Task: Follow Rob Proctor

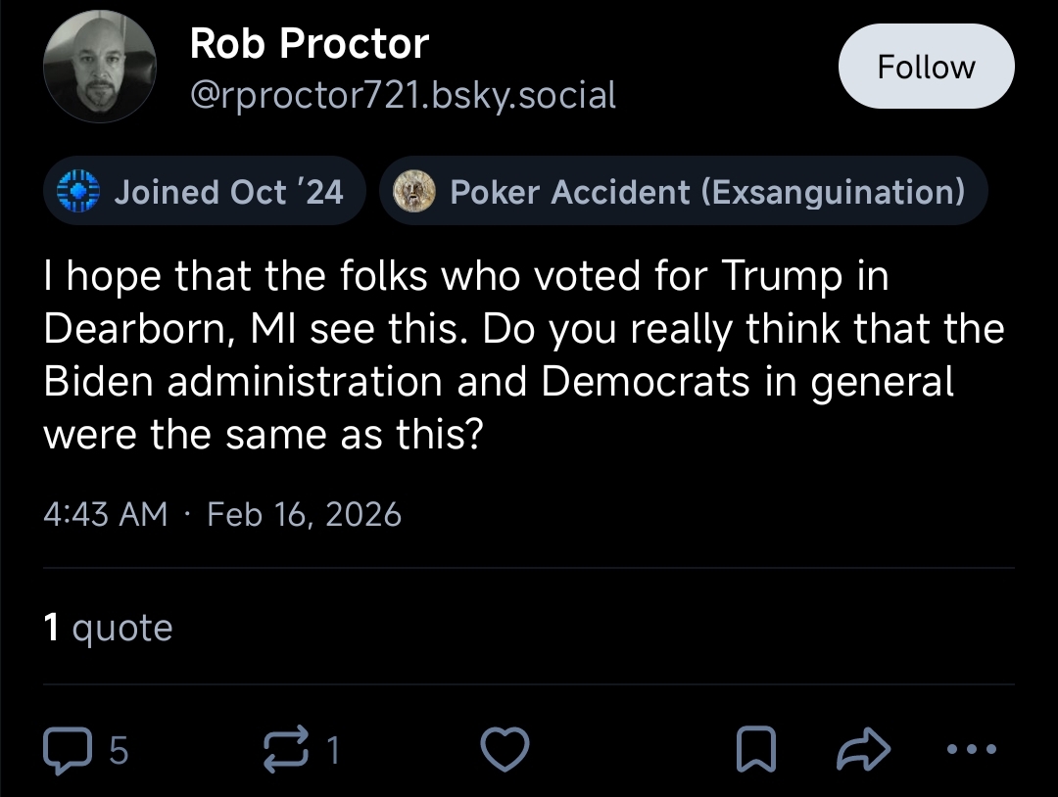Action: 926,67
